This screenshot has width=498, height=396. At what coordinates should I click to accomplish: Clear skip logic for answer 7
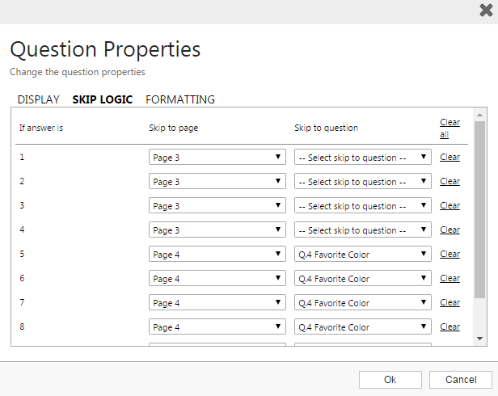click(x=449, y=302)
